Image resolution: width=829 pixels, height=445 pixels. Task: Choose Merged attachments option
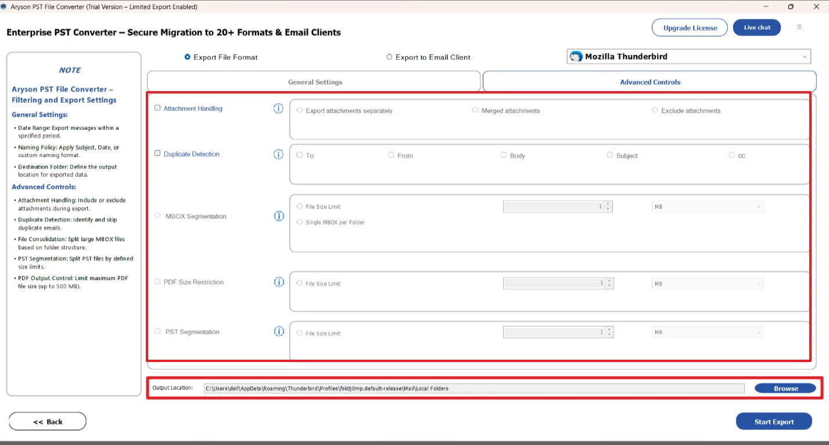(x=475, y=110)
